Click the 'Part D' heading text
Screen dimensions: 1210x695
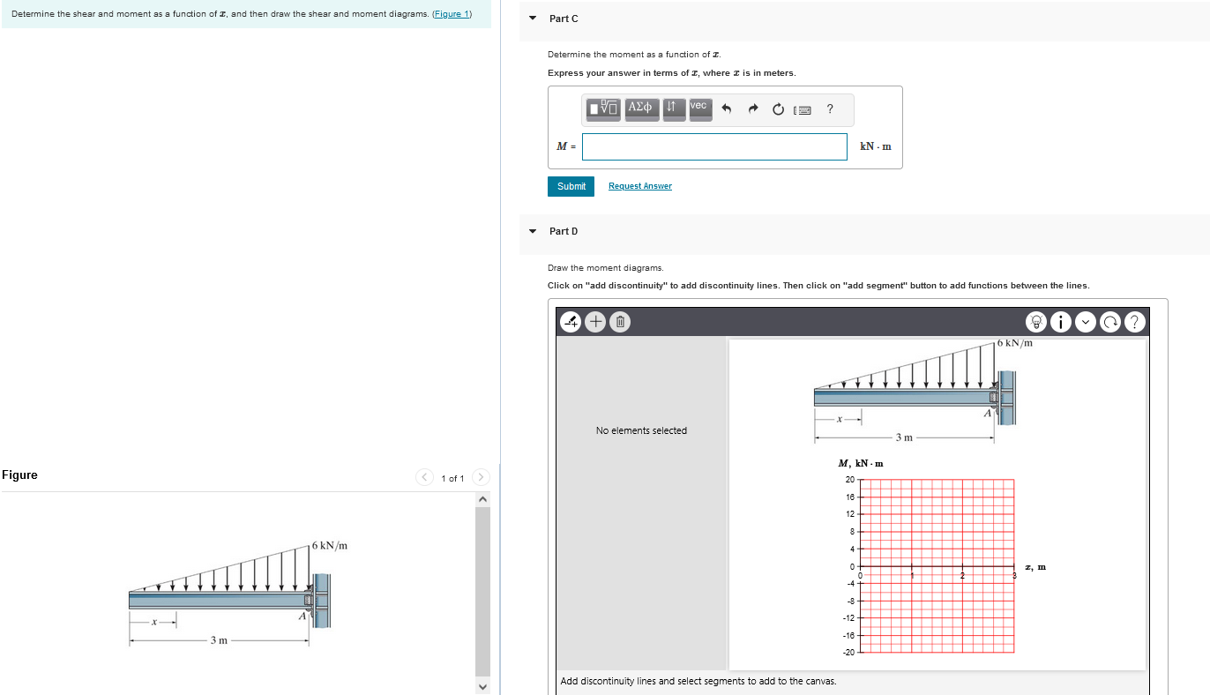click(564, 231)
